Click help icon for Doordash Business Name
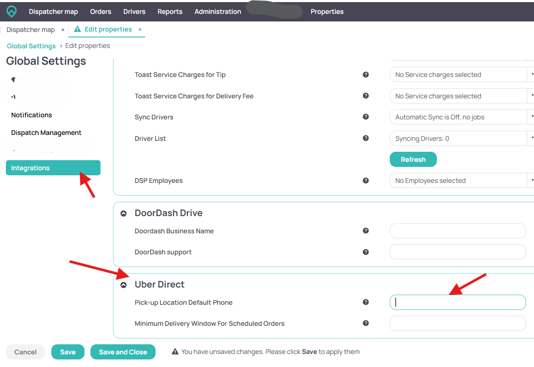 (366, 230)
